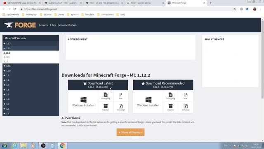264x149 pixels.
Task: Expand Minecraft version 1.11
Action: click(x=31, y=66)
